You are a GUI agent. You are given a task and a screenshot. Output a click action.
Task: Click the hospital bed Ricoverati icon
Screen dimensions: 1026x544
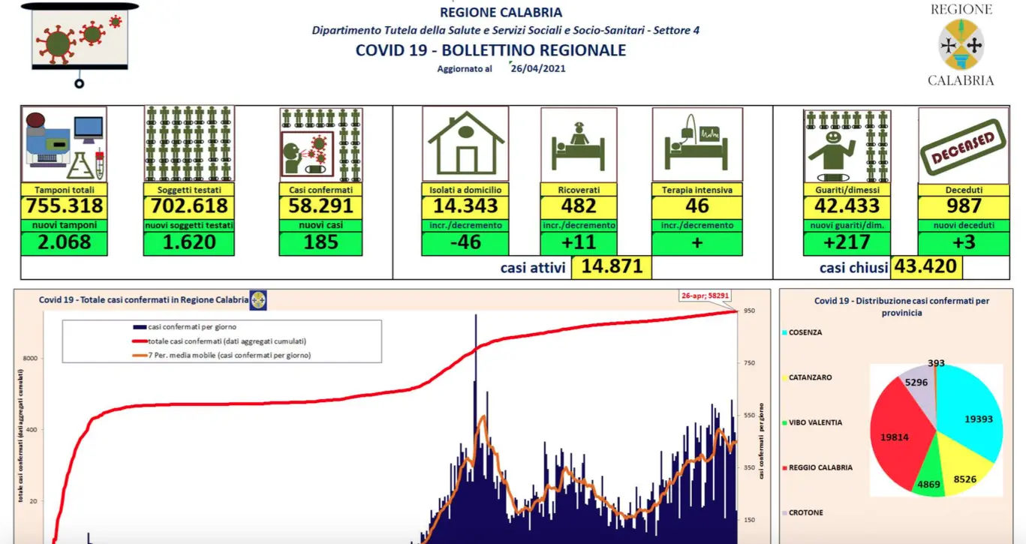tap(579, 145)
